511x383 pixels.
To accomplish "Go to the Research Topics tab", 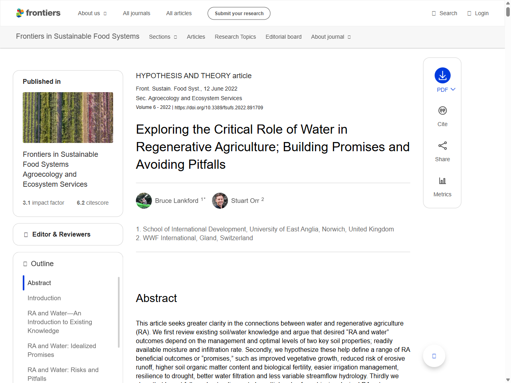I will point(235,37).
